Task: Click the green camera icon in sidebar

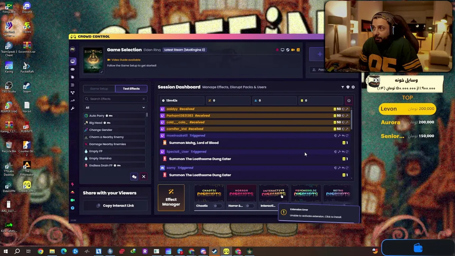Action: point(73,200)
